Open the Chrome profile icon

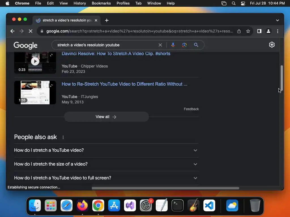[x=268, y=31]
